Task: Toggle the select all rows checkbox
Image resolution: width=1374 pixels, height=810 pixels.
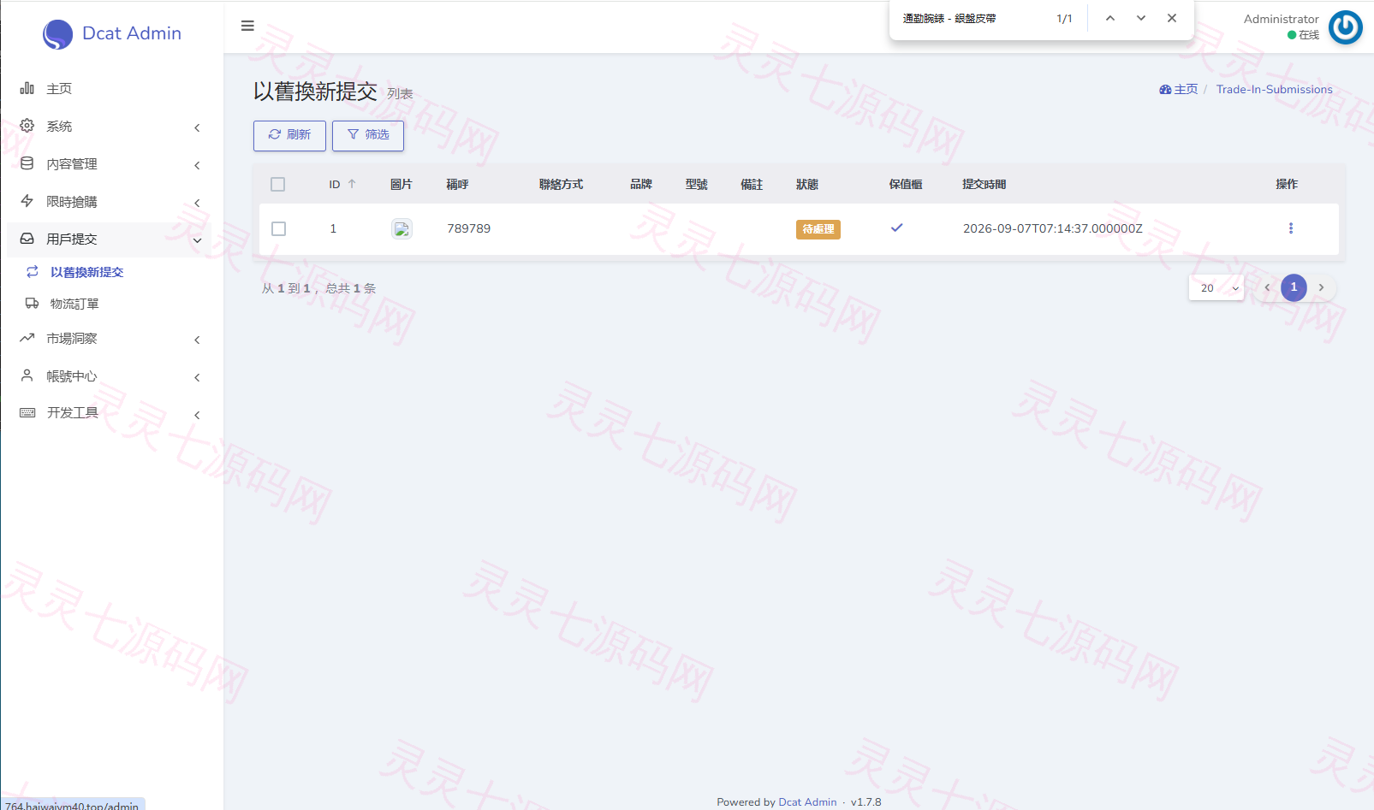Action: pyautogui.click(x=277, y=184)
